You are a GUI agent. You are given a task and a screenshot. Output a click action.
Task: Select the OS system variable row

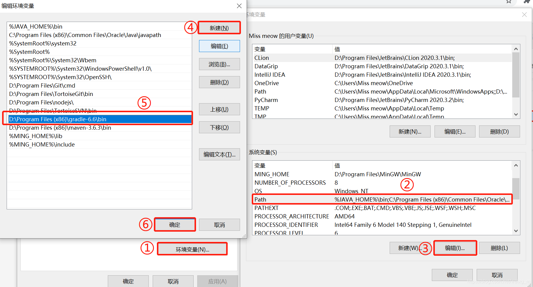382,191
